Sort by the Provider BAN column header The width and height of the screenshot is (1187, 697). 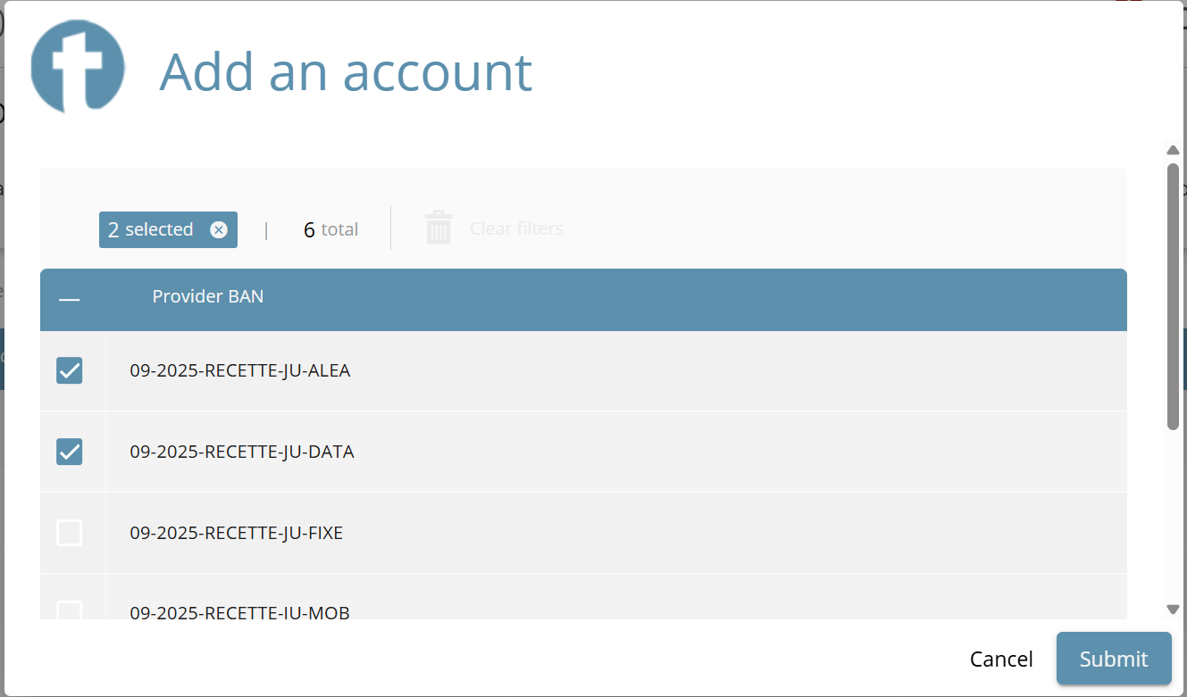click(208, 296)
